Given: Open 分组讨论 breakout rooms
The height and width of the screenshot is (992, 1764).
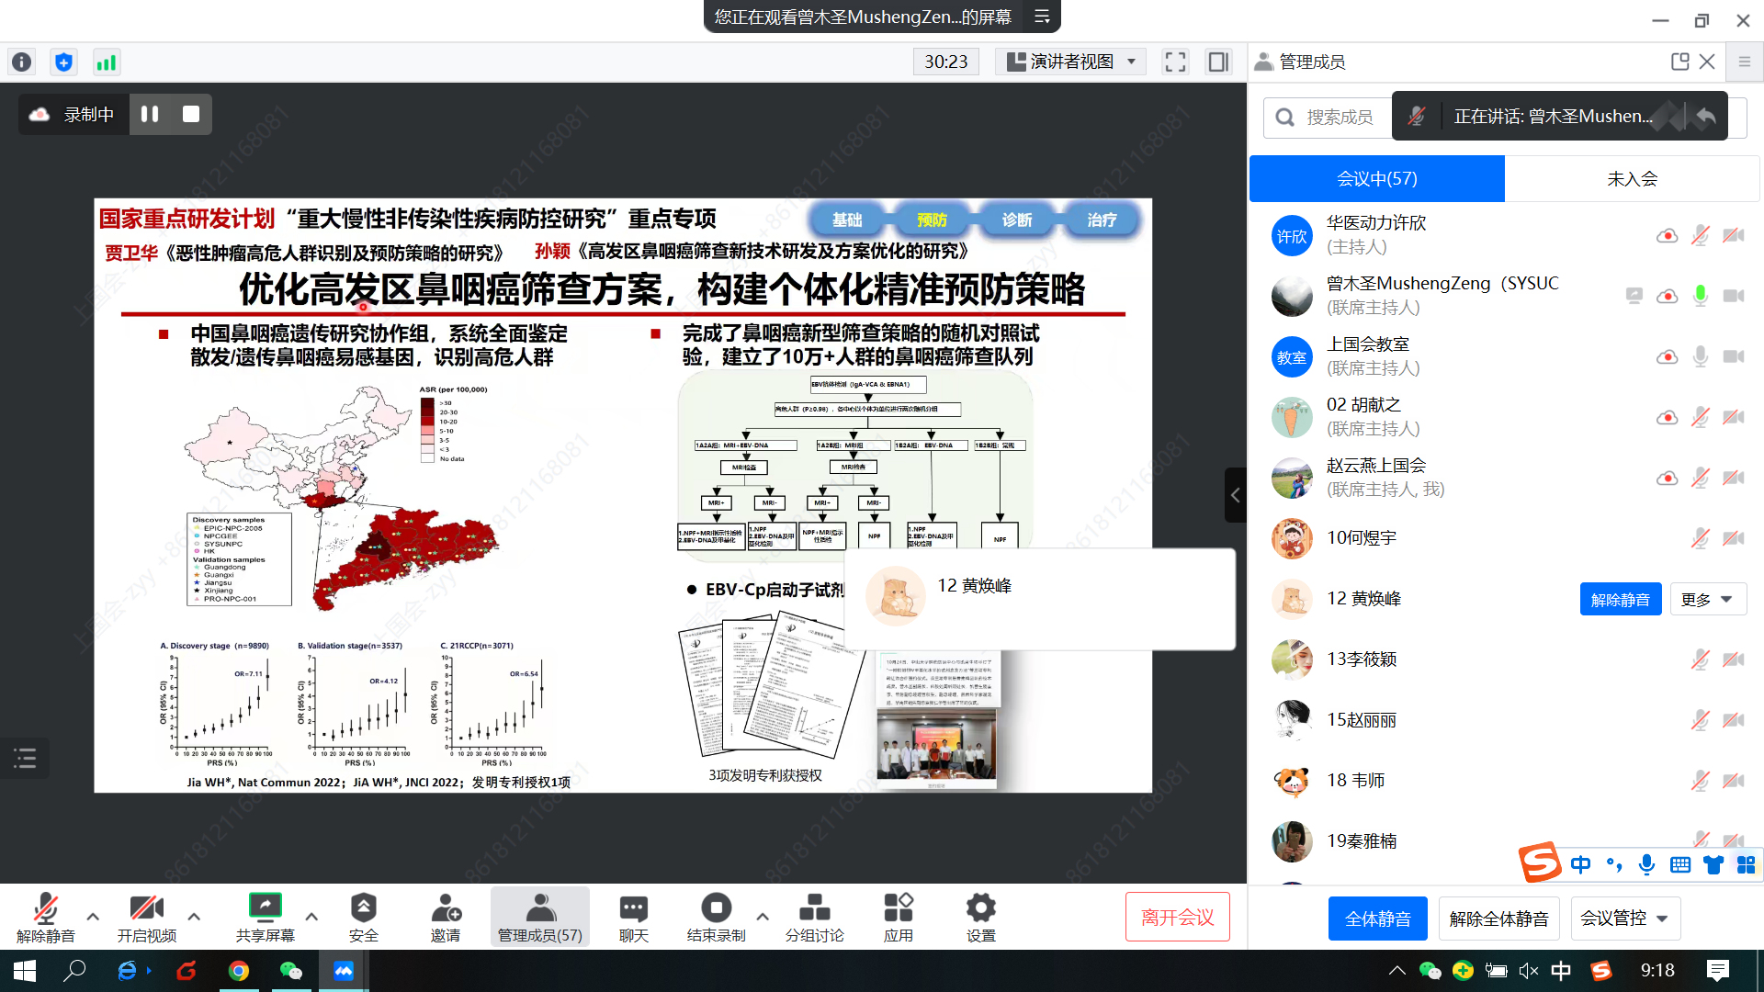Looking at the screenshot, I should [814, 916].
